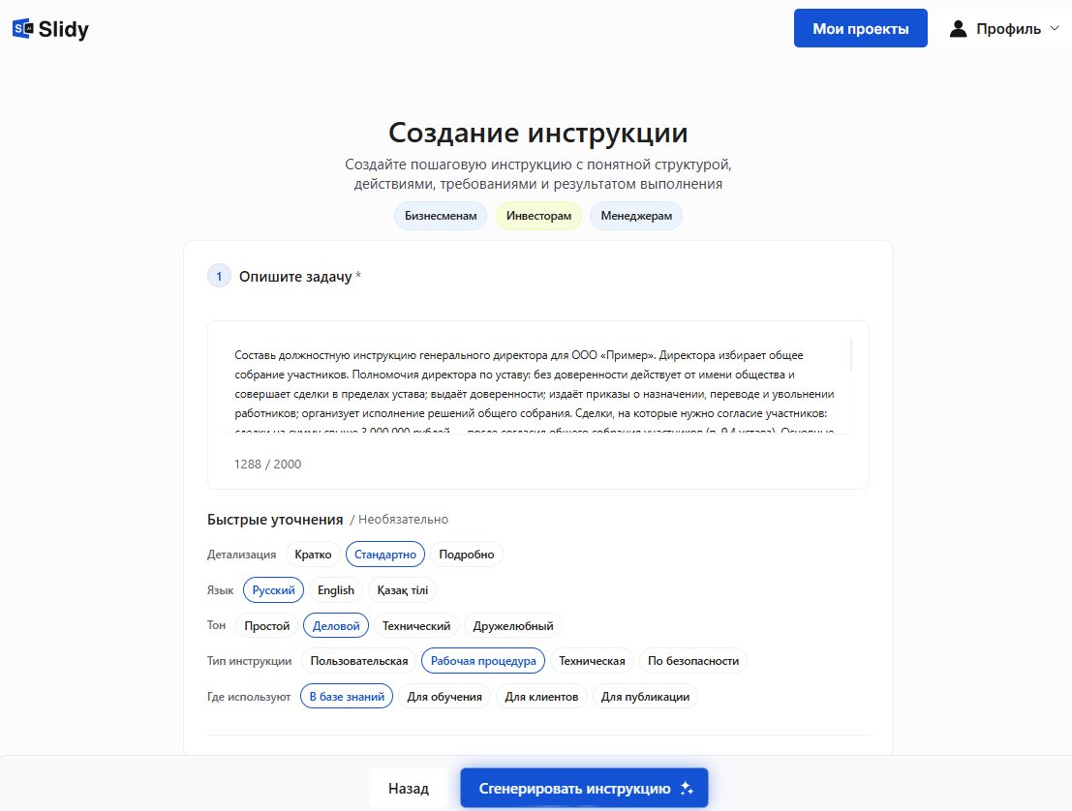Choose Для обучения usage option
Screen dimensions: 1072x811
pyautogui.click(x=444, y=696)
